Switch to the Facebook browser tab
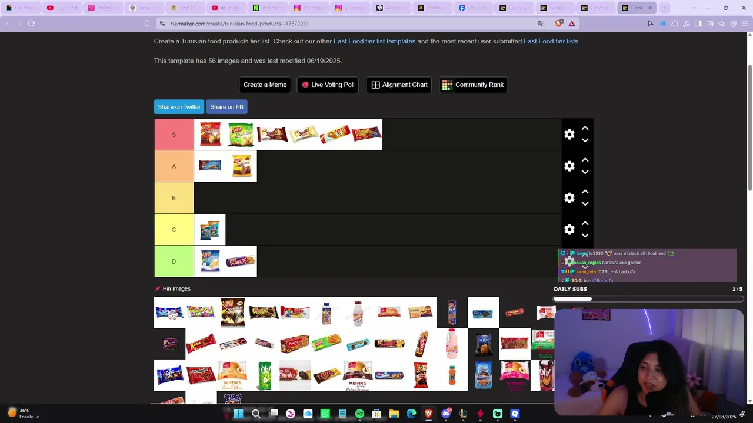Viewport: 753px width, 423px height. (x=474, y=8)
